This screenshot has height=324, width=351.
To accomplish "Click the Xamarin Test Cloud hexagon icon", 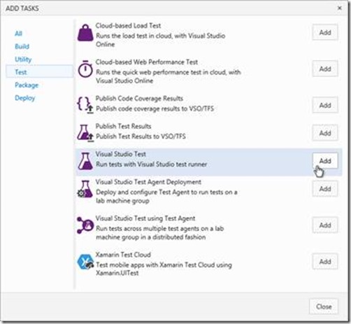I will pyautogui.click(x=85, y=262).
